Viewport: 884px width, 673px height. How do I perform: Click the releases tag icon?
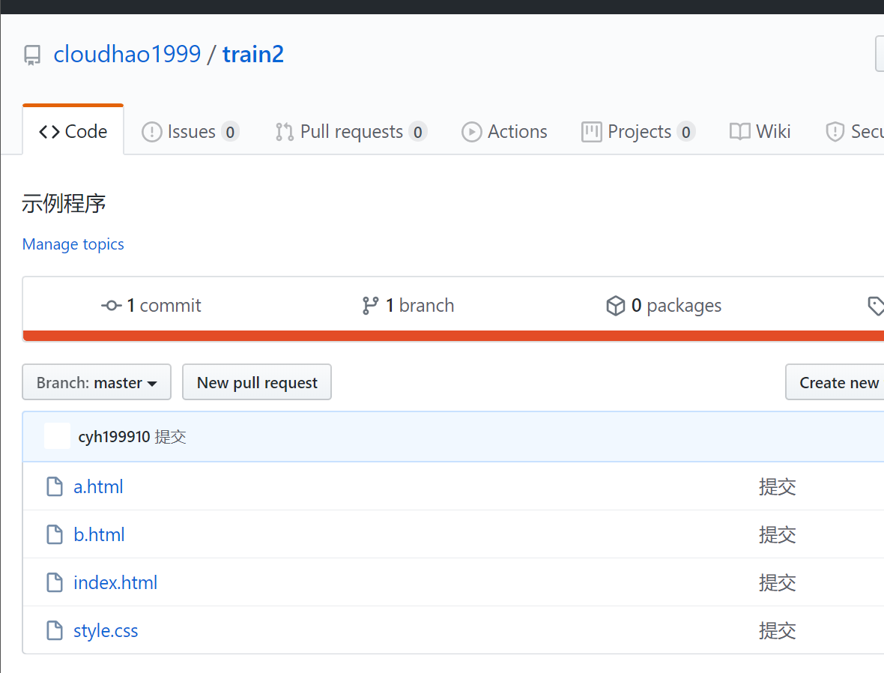click(876, 306)
